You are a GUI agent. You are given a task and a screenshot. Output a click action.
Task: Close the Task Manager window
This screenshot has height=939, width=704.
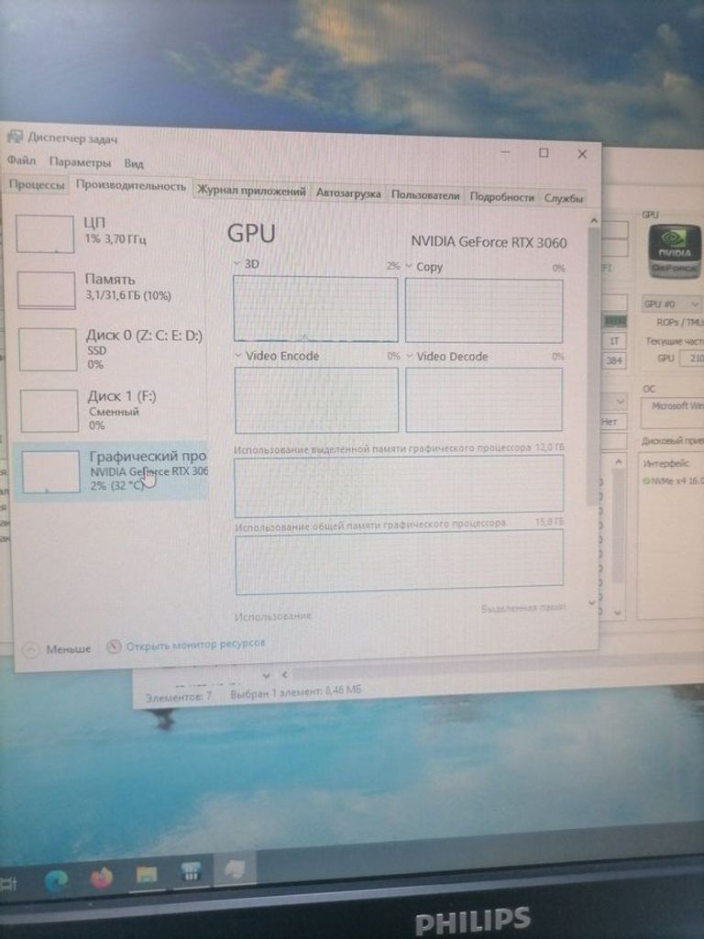click(582, 154)
